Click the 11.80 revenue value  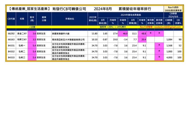coord(95,34)
